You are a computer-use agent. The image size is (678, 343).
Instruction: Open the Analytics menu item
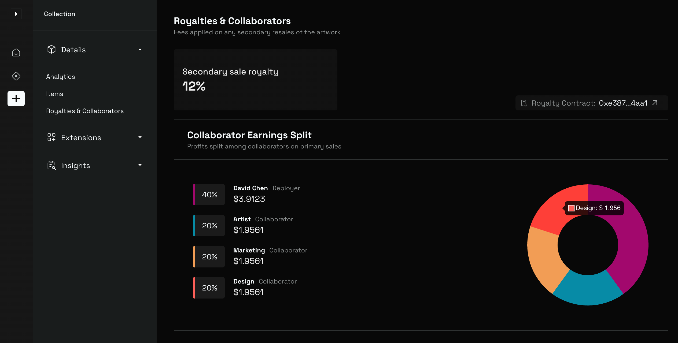coord(61,77)
